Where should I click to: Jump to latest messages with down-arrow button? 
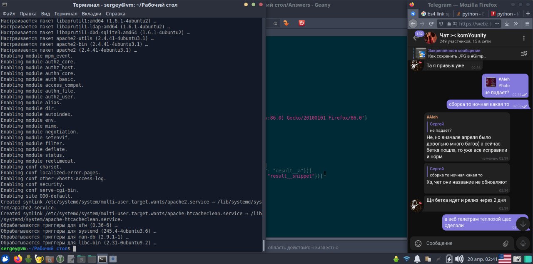523,224
